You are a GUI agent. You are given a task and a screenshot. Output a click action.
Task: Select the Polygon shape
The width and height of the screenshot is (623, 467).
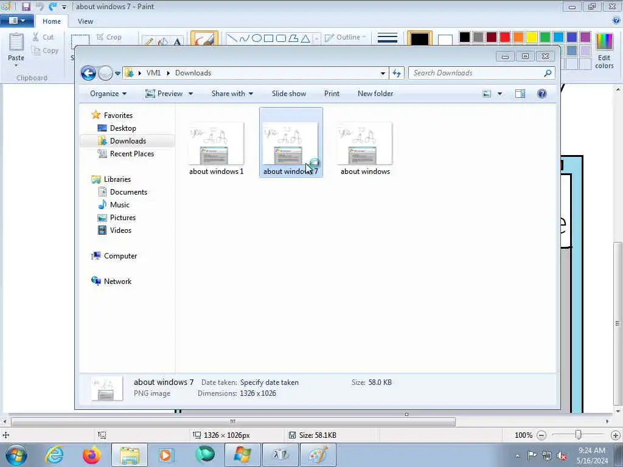pyautogui.click(x=293, y=38)
